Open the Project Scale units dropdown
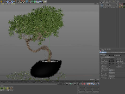Viewport: 125px width, 94px height. coord(117,55)
